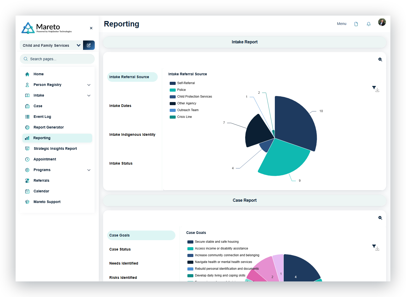Screen dimensions: 406x297
Task: Go to Home page
Action: pos(39,74)
